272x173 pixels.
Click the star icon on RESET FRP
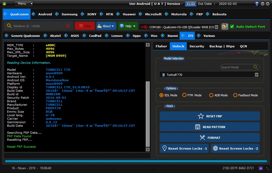coord(201,116)
